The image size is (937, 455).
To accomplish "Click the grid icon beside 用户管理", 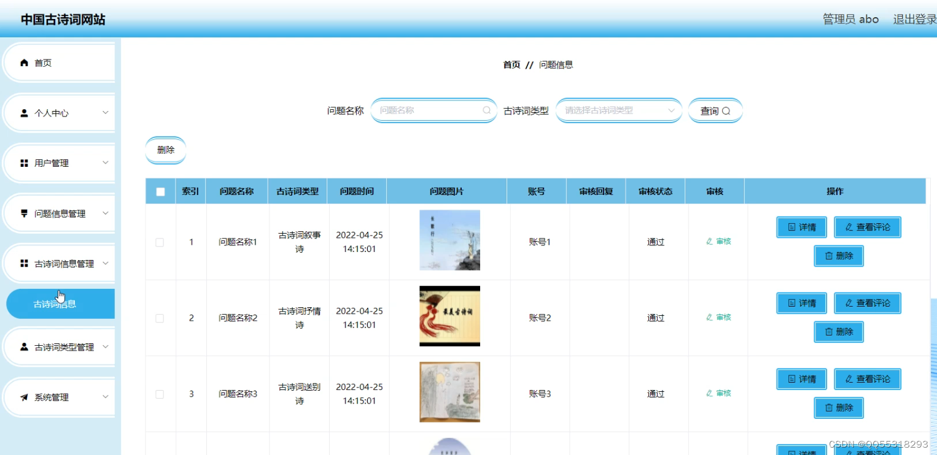I will tap(25, 163).
